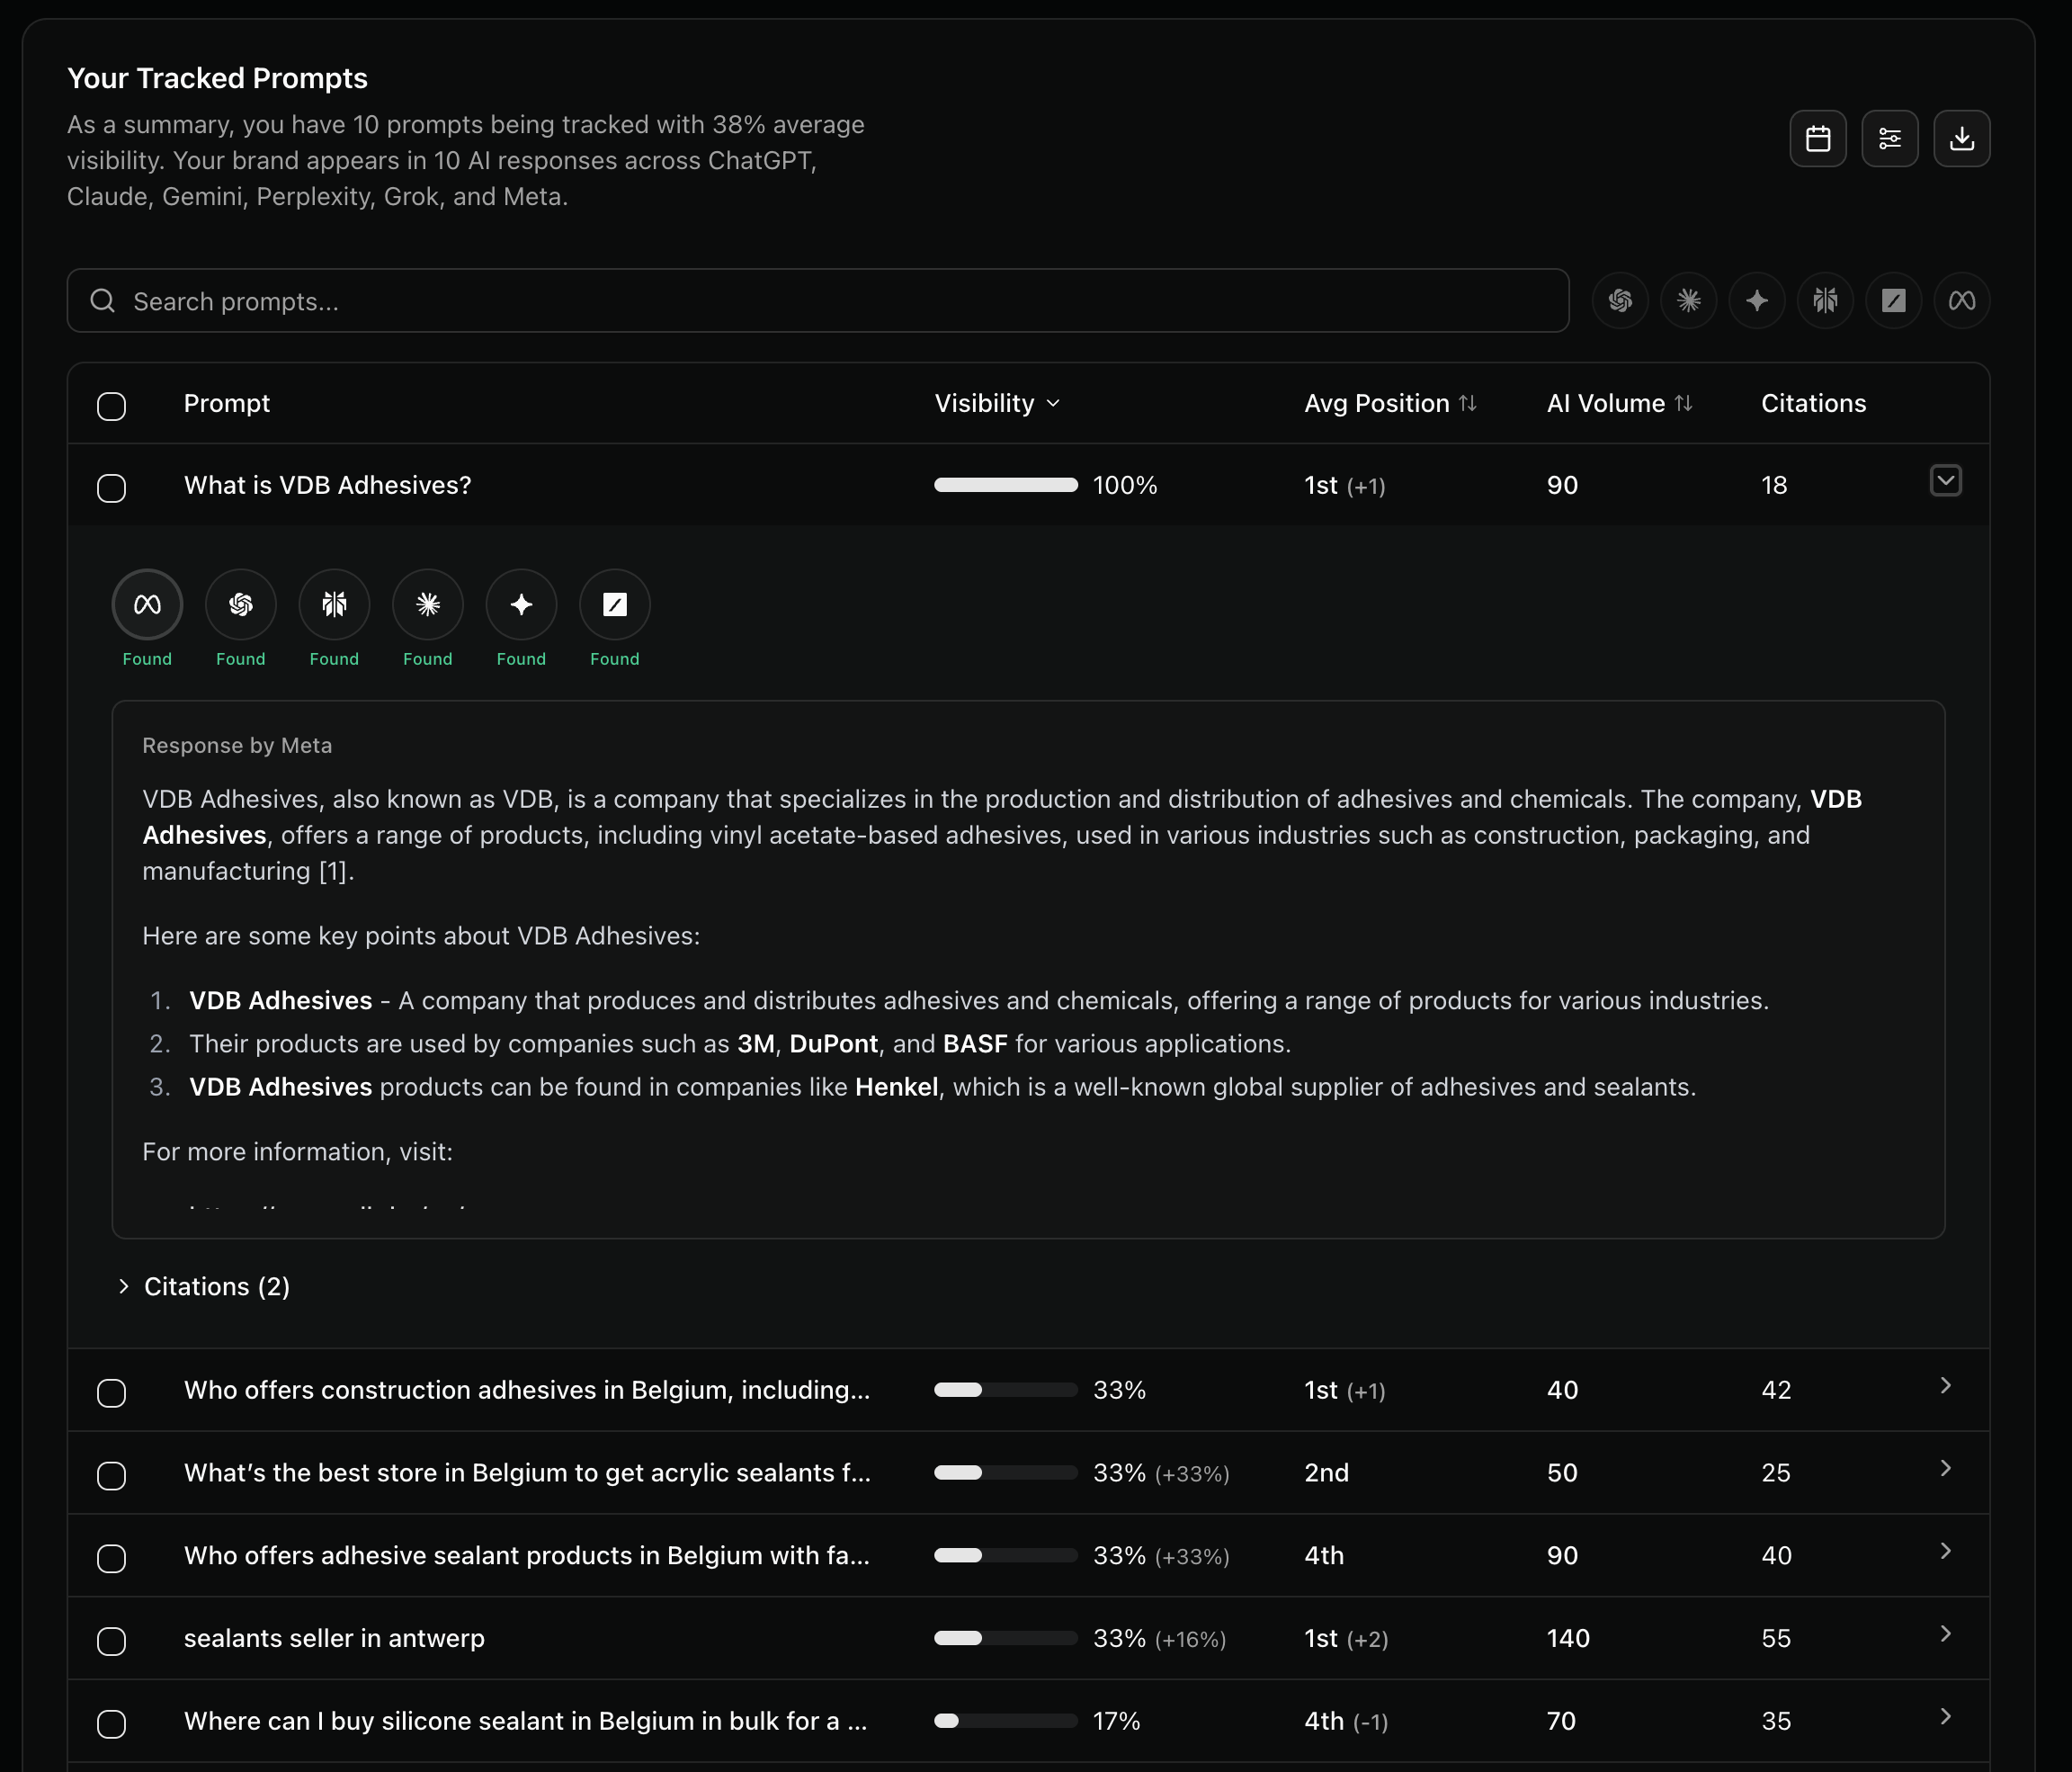2072x1772 pixels.
Task: Filter by ChatGPT icon beside search bar
Action: tap(1620, 300)
